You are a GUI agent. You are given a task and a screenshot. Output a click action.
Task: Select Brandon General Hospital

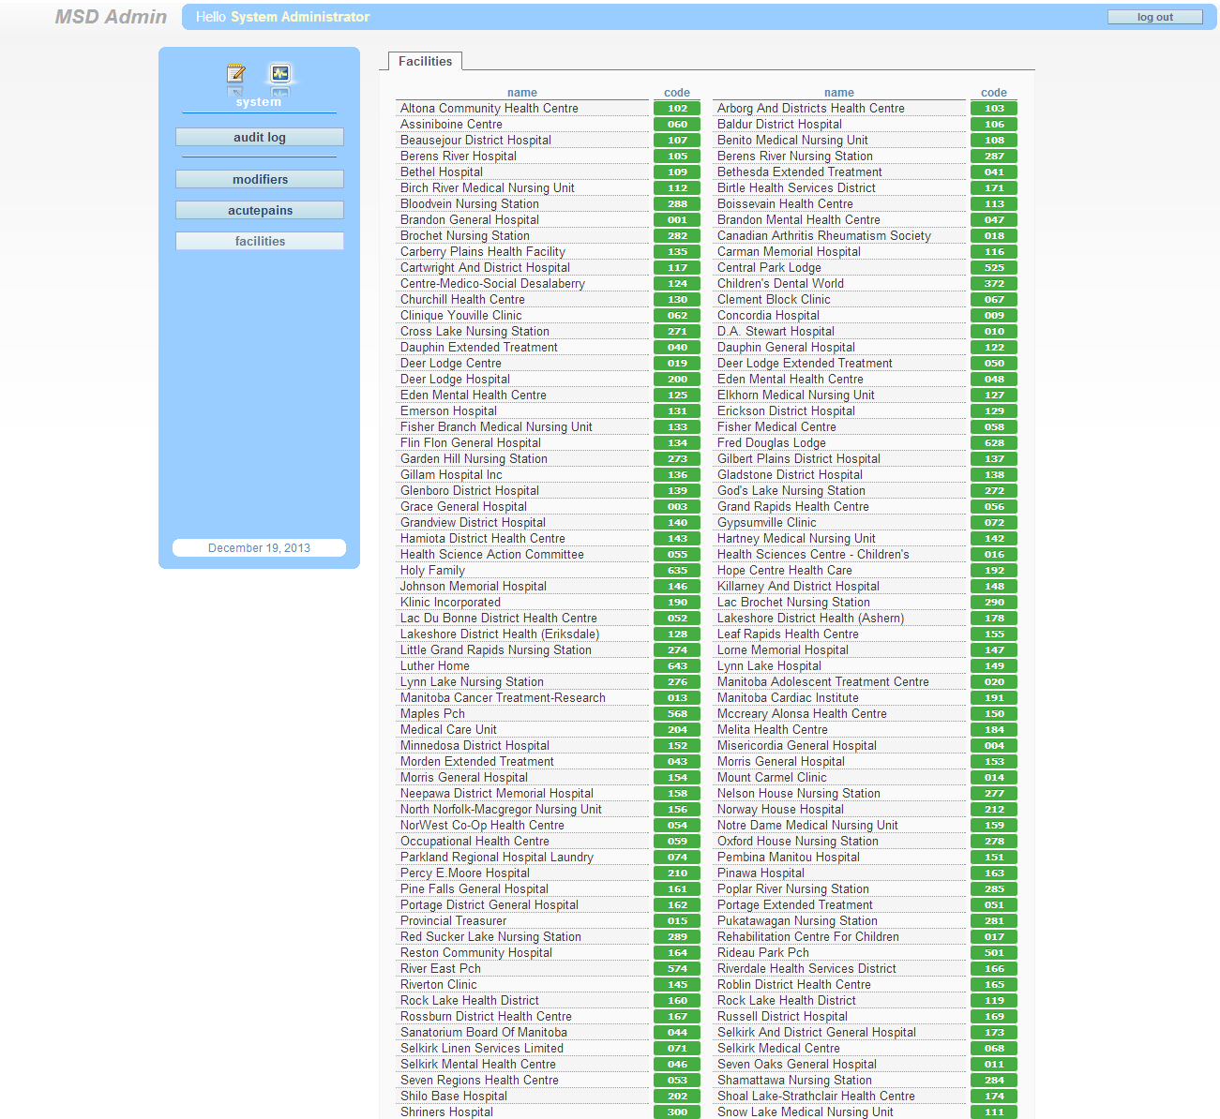(470, 219)
